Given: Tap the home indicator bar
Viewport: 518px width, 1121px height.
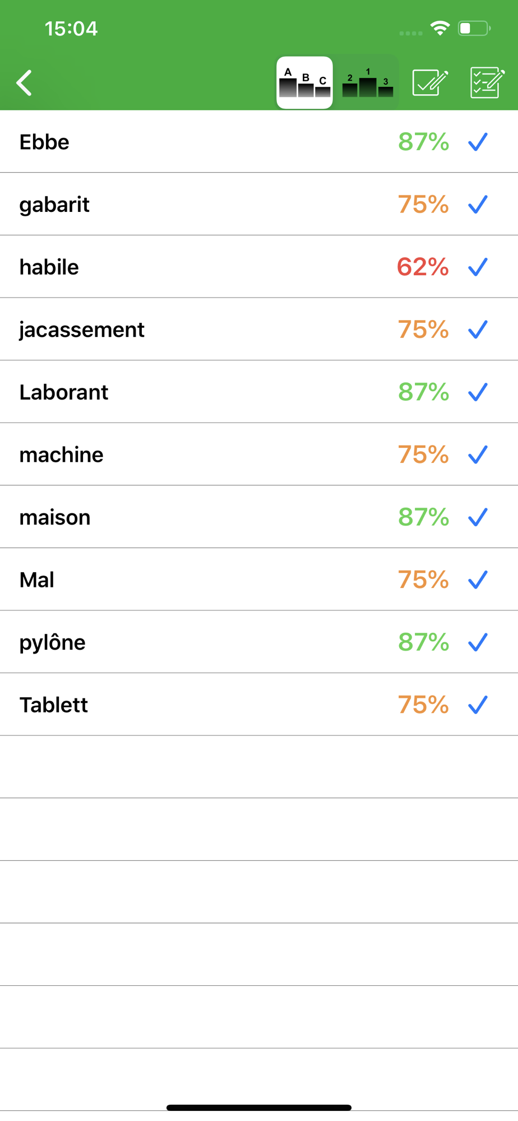Looking at the screenshot, I should pyautogui.click(x=259, y=1108).
